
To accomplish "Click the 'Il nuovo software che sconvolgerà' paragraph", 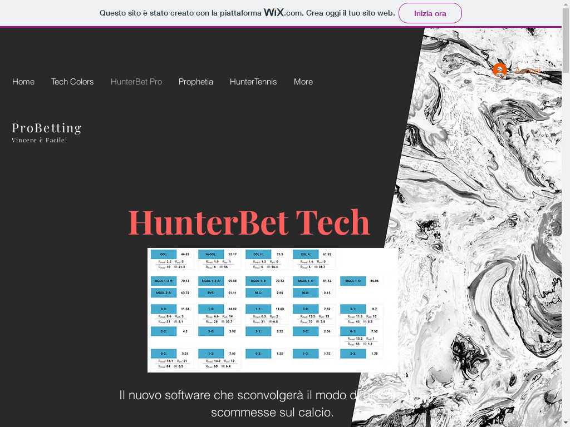I will (x=272, y=404).
